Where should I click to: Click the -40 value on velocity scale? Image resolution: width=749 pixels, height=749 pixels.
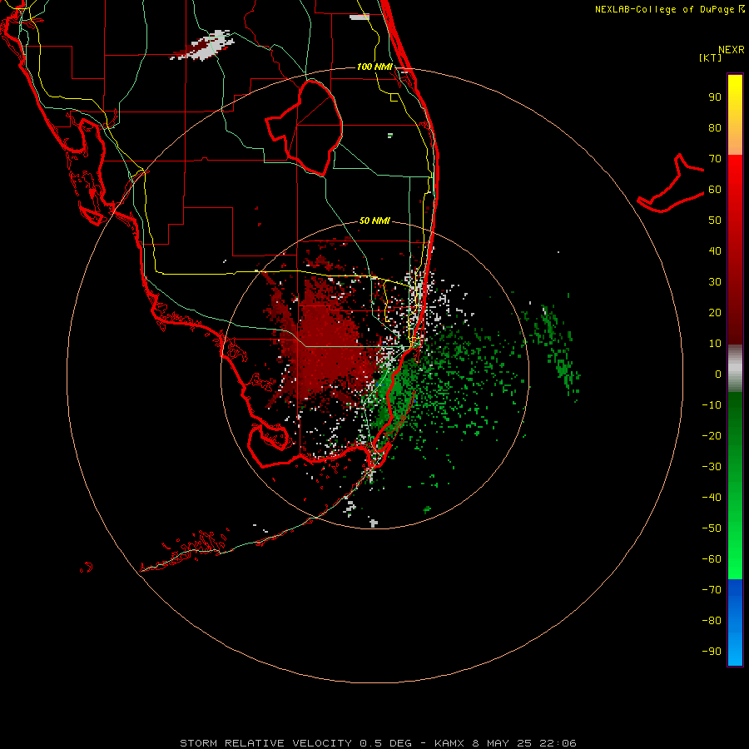pyautogui.click(x=712, y=498)
